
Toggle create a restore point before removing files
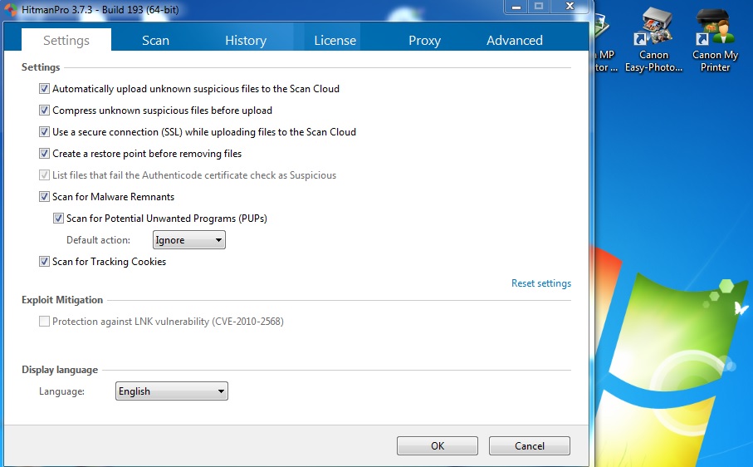(x=44, y=154)
